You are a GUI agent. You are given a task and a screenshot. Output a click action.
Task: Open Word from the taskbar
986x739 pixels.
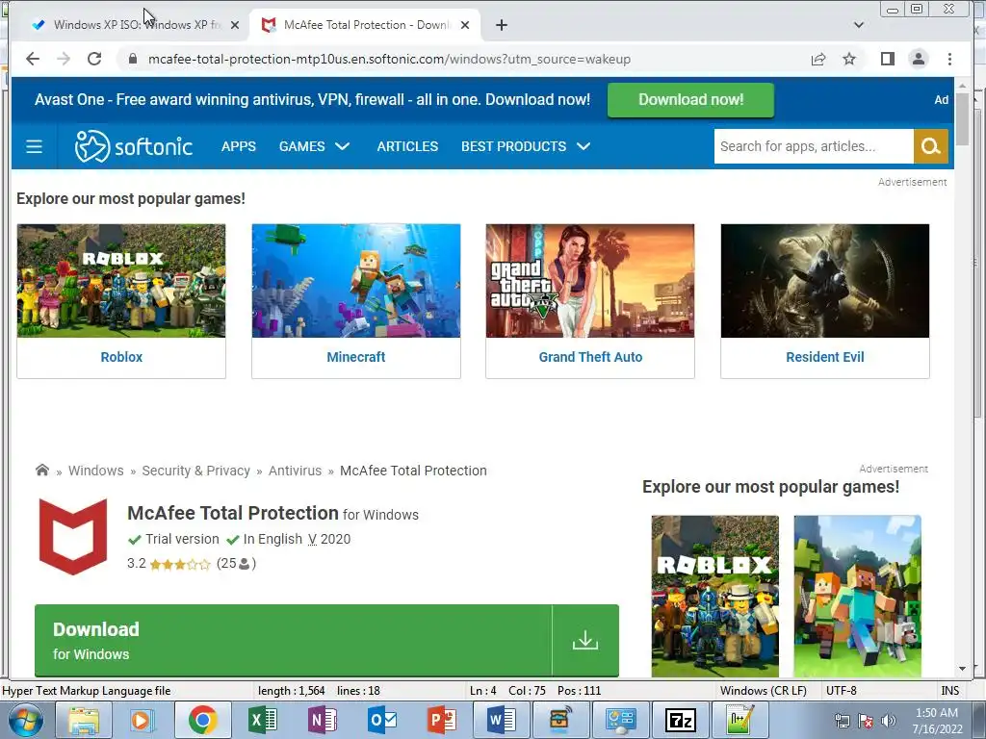click(501, 721)
